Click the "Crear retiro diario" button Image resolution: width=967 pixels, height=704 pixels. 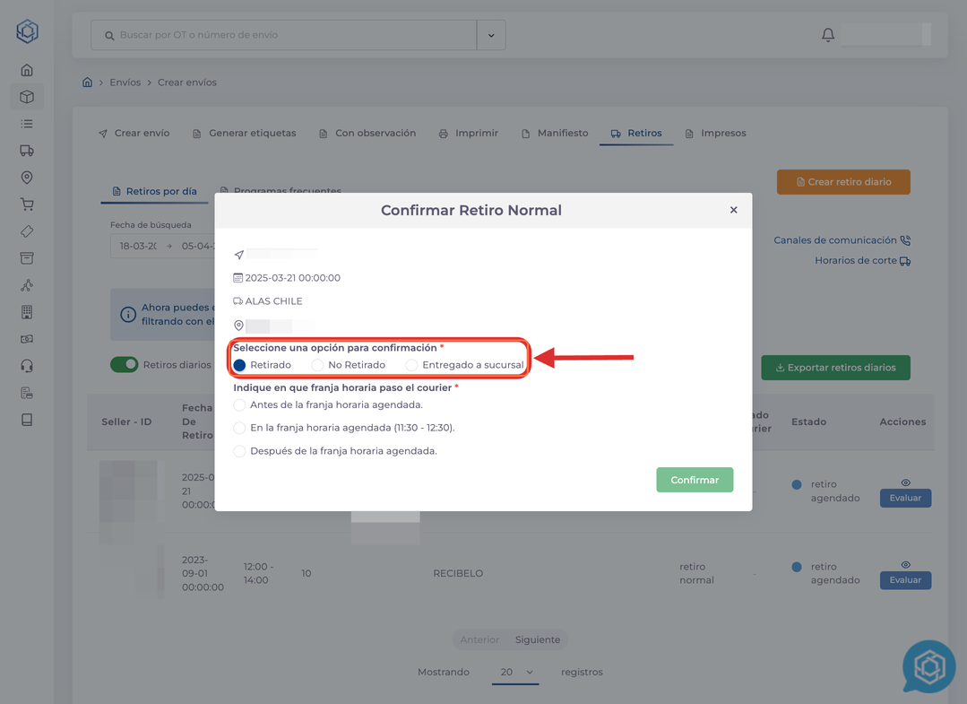point(843,182)
